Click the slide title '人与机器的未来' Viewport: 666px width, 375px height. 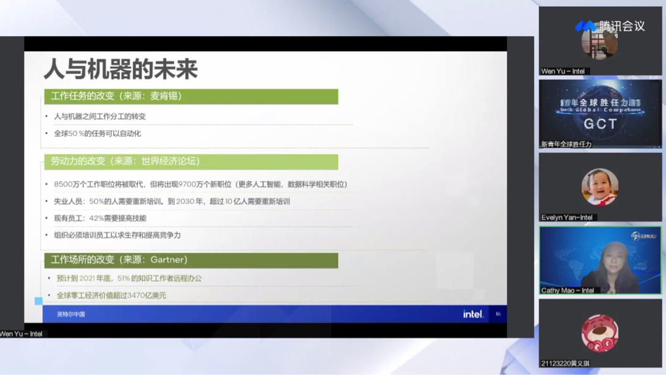[x=120, y=70]
